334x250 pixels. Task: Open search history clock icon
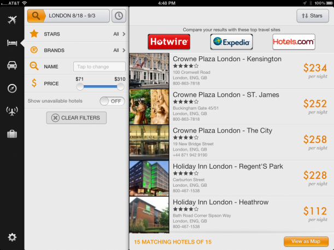(x=119, y=16)
